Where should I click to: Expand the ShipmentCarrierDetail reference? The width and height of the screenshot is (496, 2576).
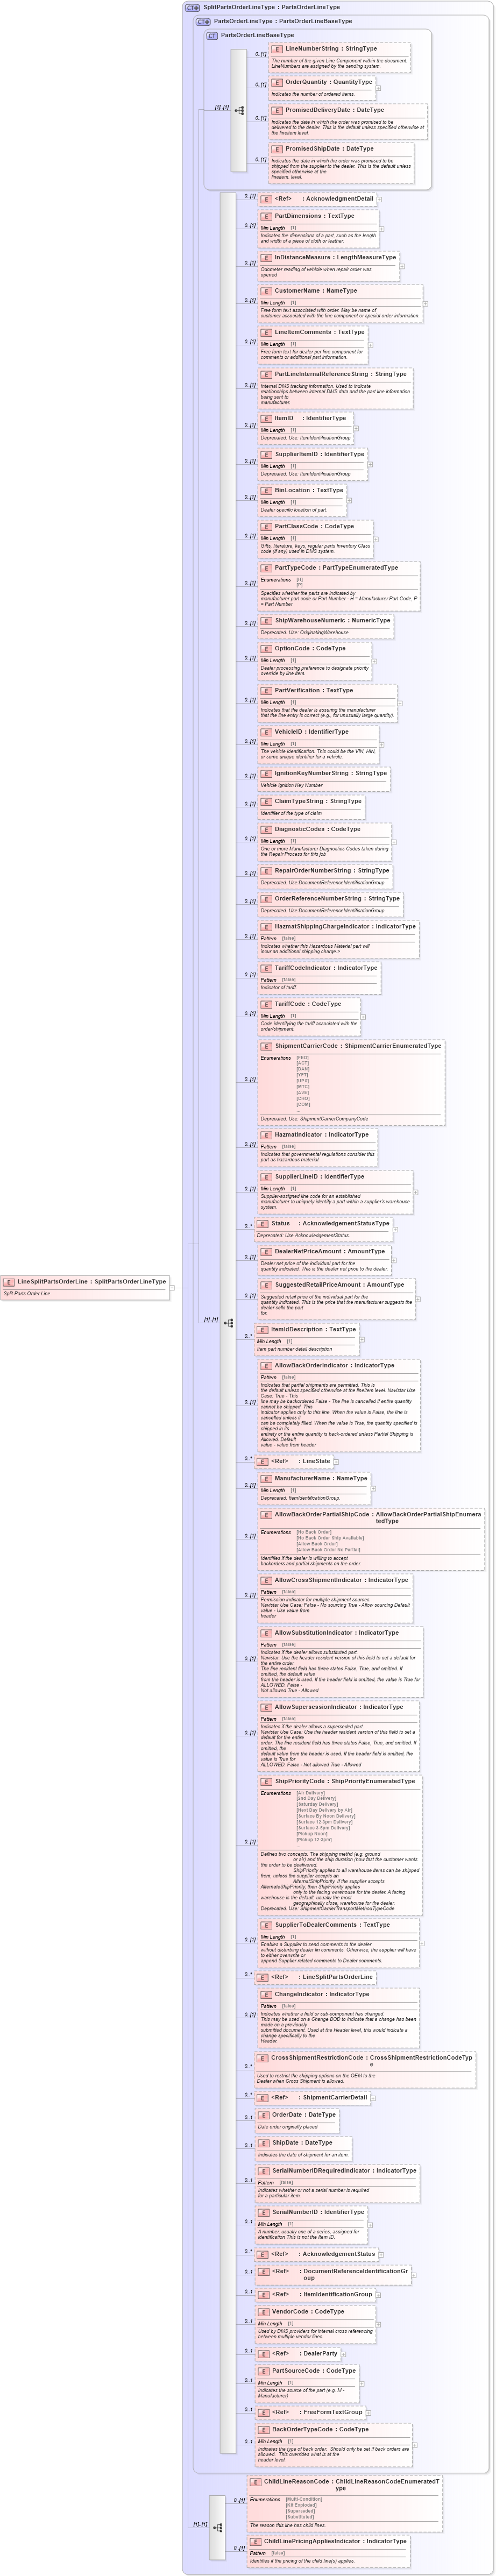(x=374, y=2097)
